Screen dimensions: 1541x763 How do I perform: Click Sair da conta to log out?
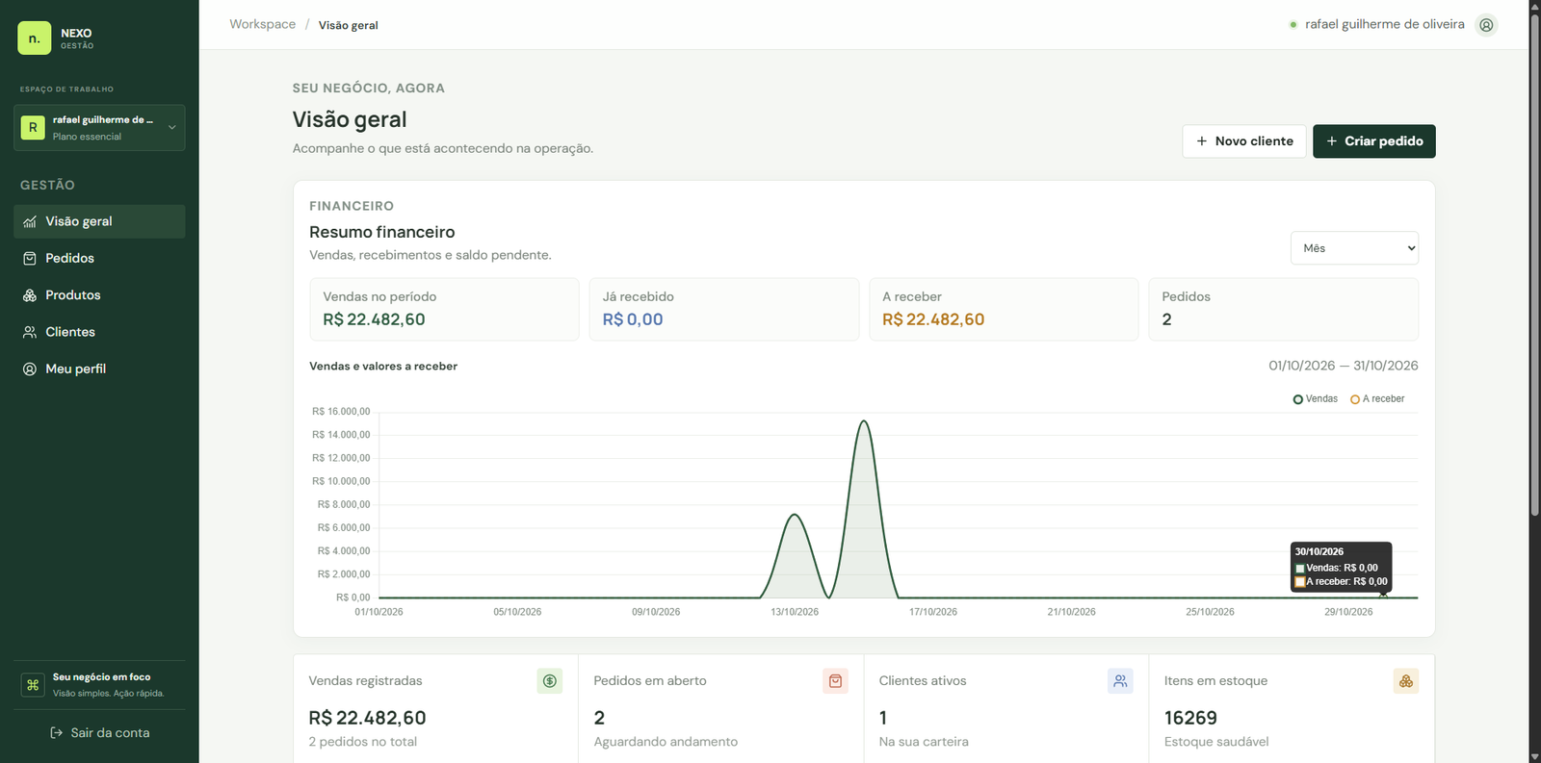coord(99,733)
